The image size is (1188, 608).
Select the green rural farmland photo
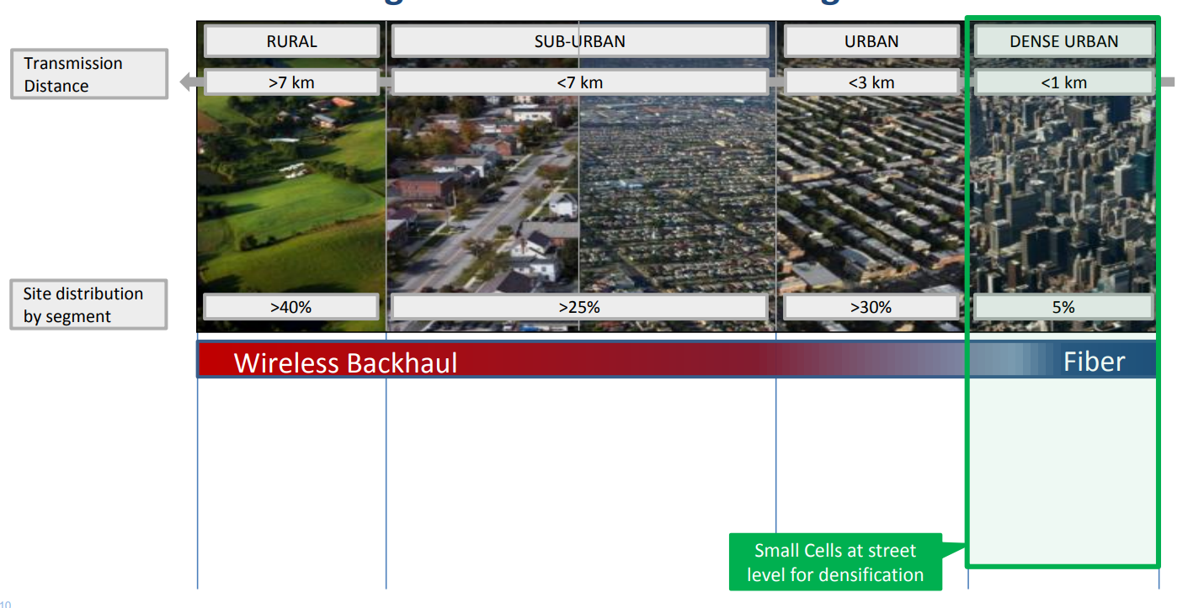pos(291,177)
